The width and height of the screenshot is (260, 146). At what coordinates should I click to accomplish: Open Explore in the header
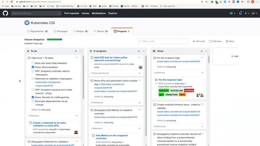[113, 13]
